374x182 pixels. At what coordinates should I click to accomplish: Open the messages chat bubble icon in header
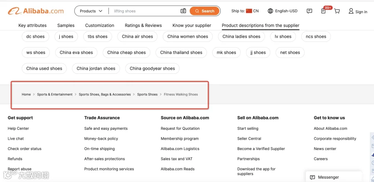tap(309, 11)
